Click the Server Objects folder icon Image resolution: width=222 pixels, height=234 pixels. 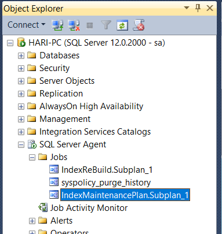pyautogui.click(x=31, y=81)
